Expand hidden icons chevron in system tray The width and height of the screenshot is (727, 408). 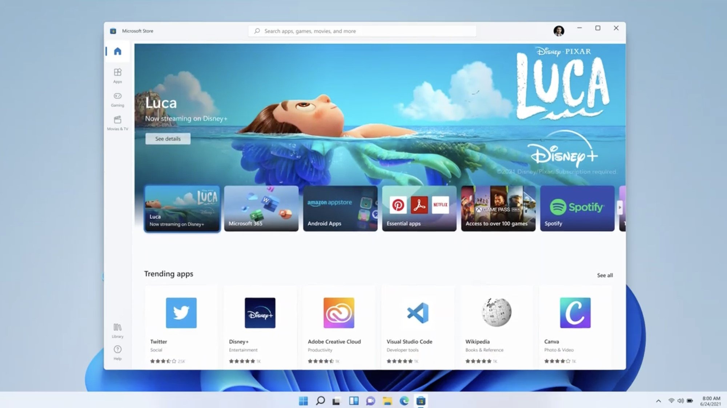[x=658, y=401]
